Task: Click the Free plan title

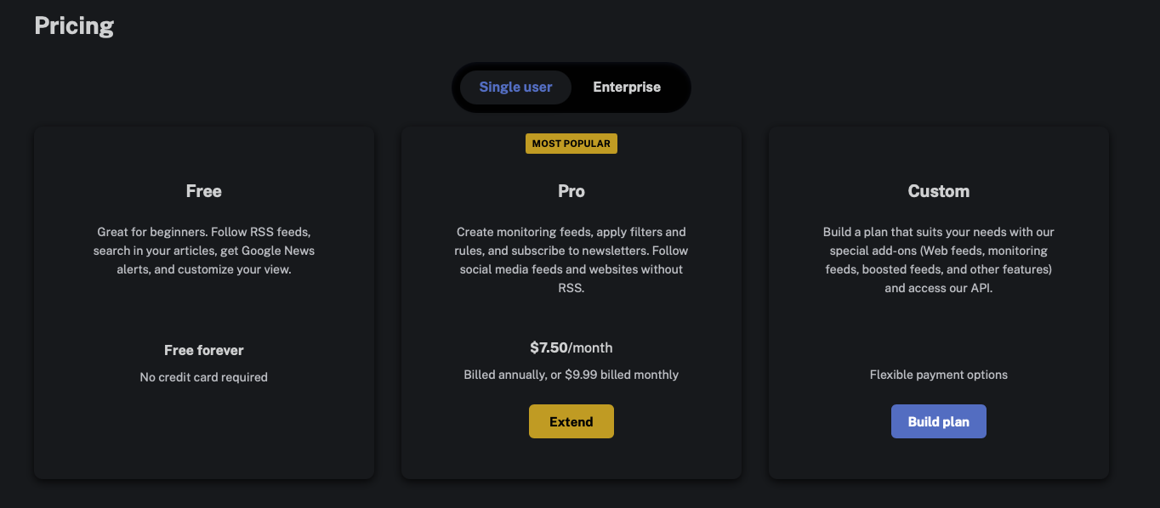Action: 204,191
